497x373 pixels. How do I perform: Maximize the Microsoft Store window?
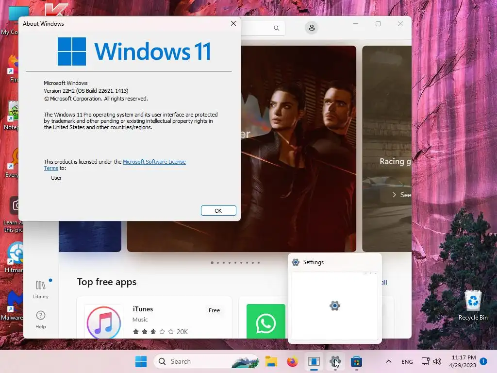378,24
